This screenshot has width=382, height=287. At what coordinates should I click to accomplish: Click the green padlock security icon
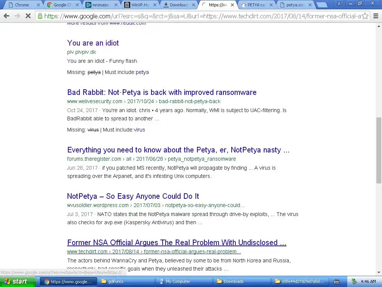click(40, 16)
